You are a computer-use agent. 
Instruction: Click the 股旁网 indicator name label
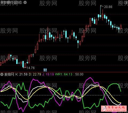coord(9,74)
